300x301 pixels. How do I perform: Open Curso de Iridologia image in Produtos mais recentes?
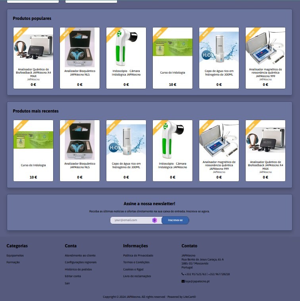point(33,140)
